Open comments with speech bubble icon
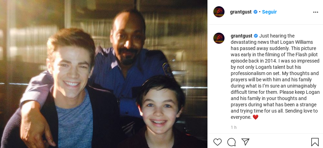 click(x=231, y=142)
